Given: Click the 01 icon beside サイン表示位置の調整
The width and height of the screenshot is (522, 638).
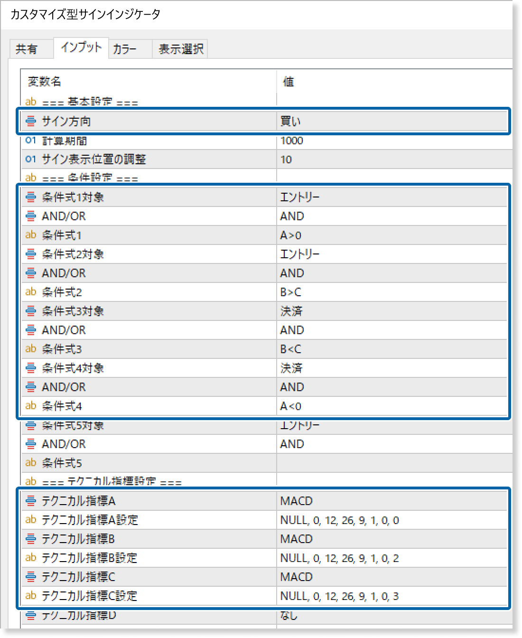Looking at the screenshot, I should pyautogui.click(x=30, y=159).
